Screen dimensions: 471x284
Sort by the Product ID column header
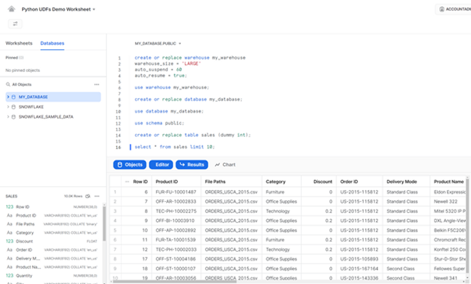point(176,182)
